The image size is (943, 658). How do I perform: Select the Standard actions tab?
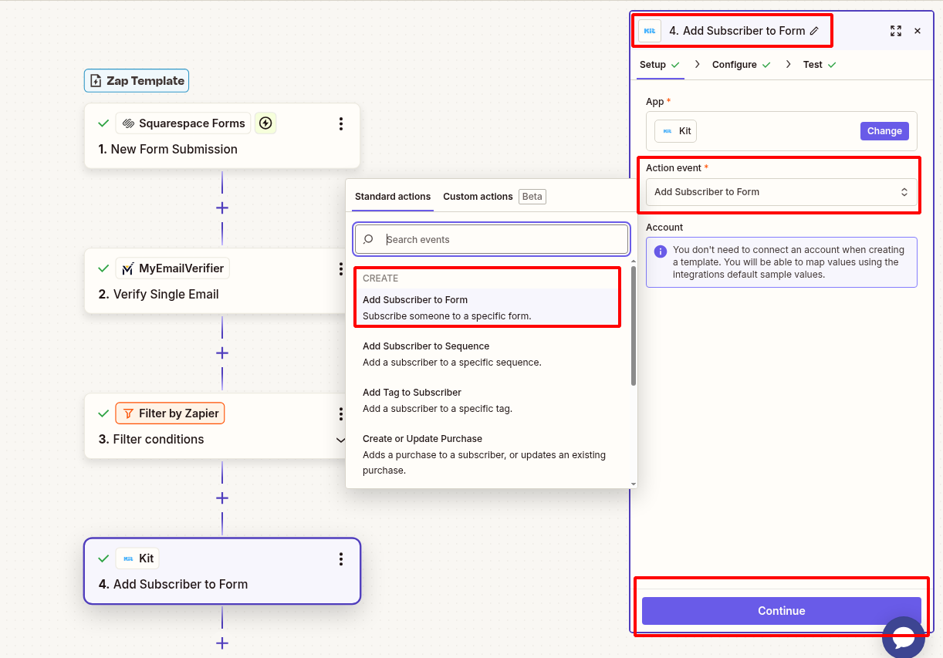(393, 197)
